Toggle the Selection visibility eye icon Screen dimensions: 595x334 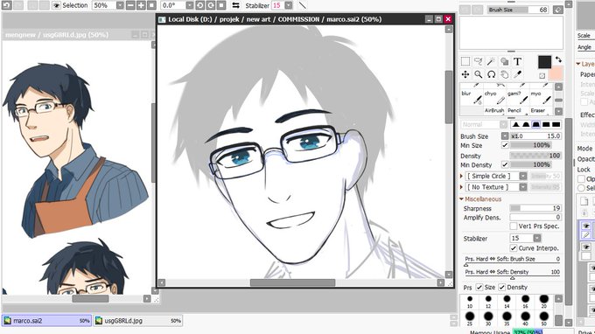[56, 5]
